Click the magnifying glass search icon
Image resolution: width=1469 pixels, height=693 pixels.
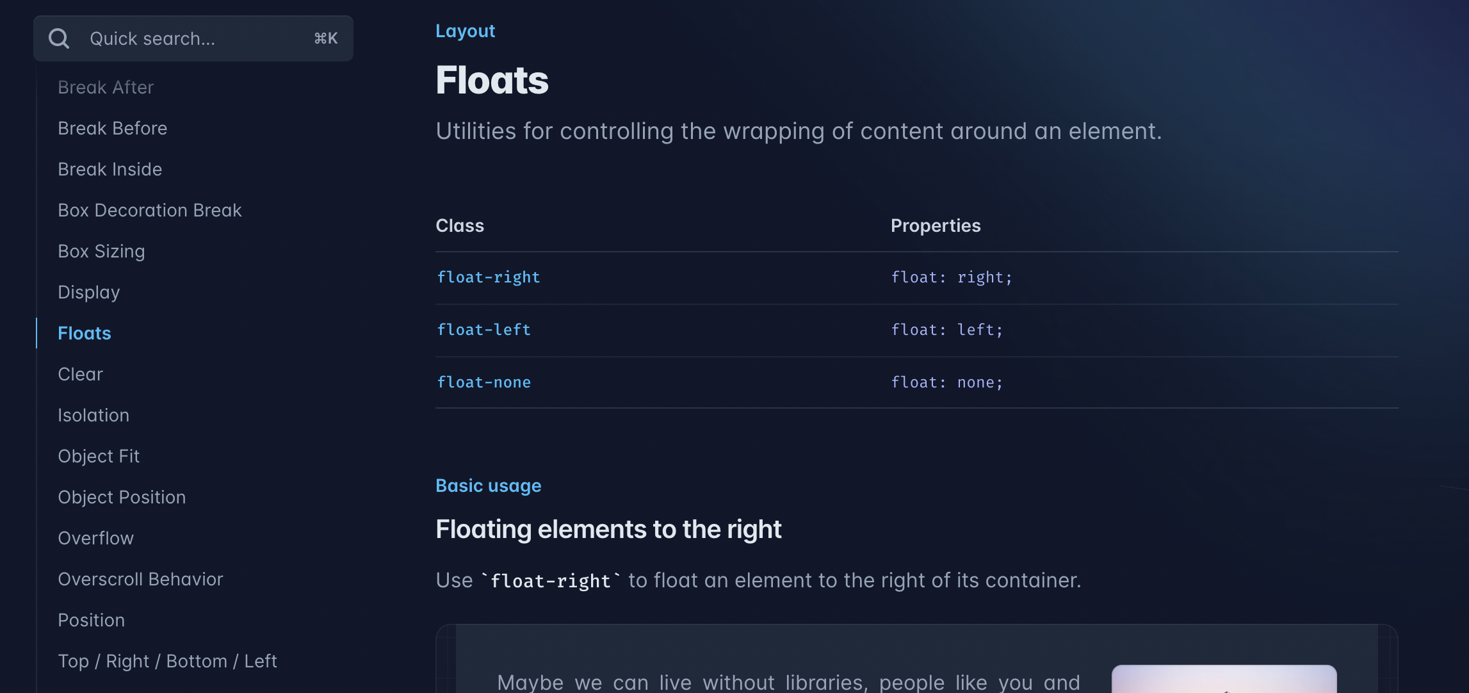(59, 38)
